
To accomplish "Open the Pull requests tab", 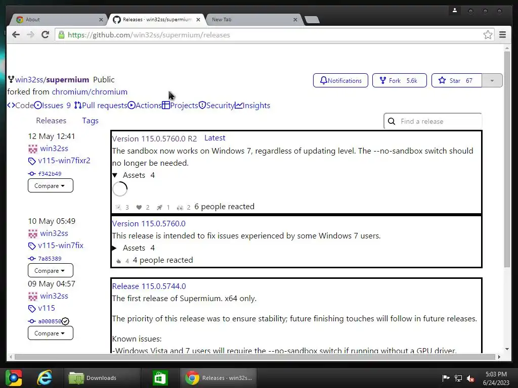I will click(101, 105).
